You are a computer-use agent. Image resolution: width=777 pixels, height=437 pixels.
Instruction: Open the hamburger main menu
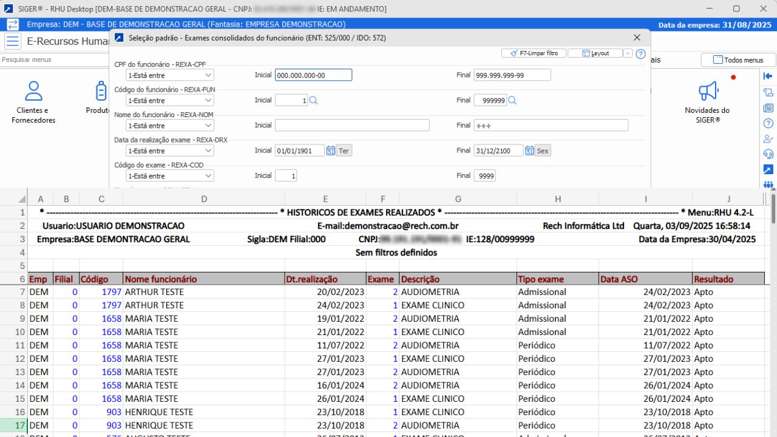[x=13, y=42]
